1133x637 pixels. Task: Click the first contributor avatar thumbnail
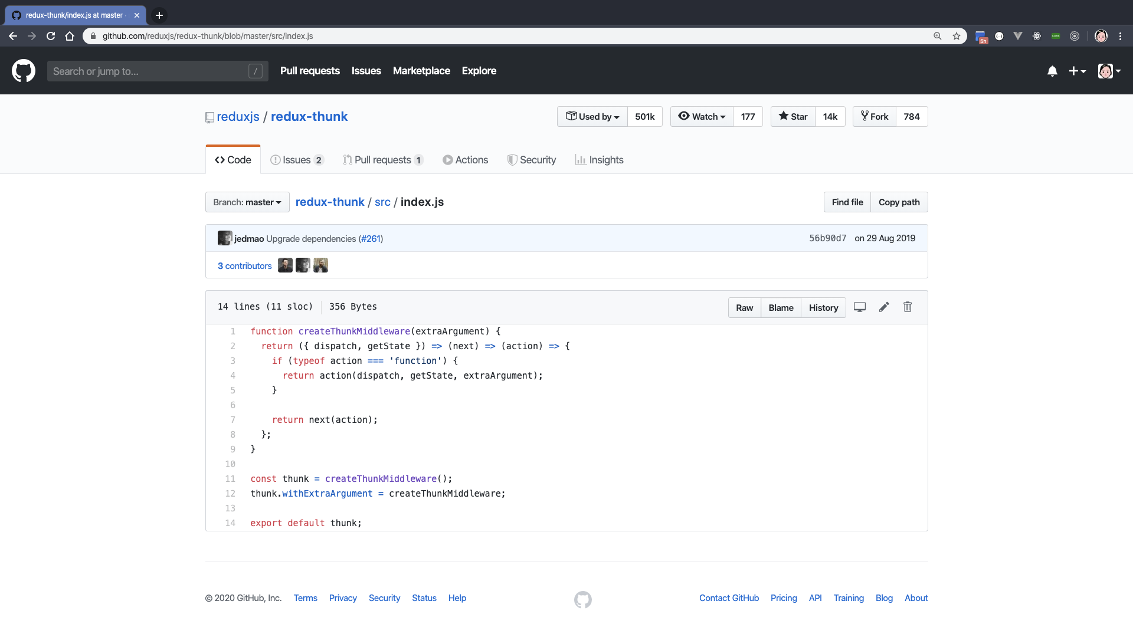(285, 265)
